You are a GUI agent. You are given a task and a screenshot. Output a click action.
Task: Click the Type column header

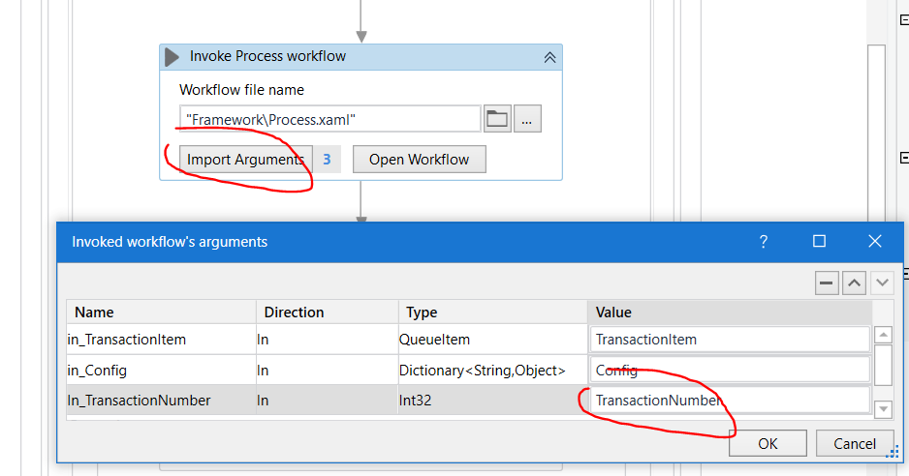(492, 312)
